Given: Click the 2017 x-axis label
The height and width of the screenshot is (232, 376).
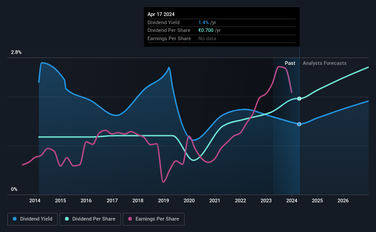Looking at the screenshot, I should (112, 200).
